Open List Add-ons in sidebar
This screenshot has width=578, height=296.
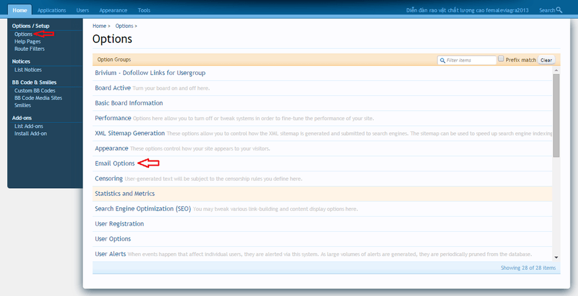29,126
